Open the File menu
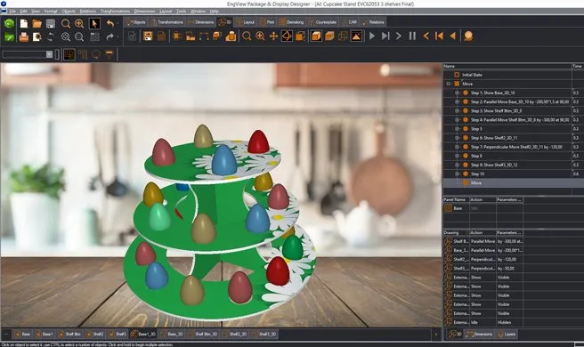The image size is (584, 347). point(12,12)
